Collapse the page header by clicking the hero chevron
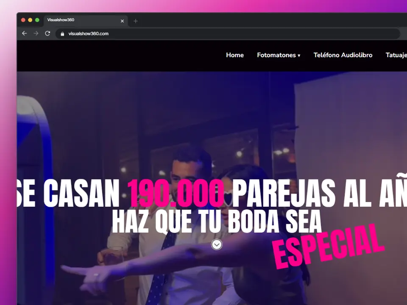407x305 pixels. [217, 244]
